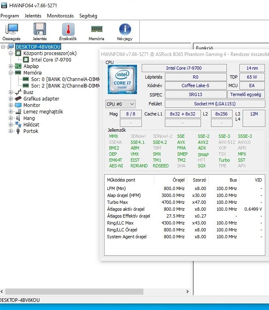269x310 pixels.
Task: Select DESKTOP-4BV6KOU in the tree
Action: tap(38, 47)
